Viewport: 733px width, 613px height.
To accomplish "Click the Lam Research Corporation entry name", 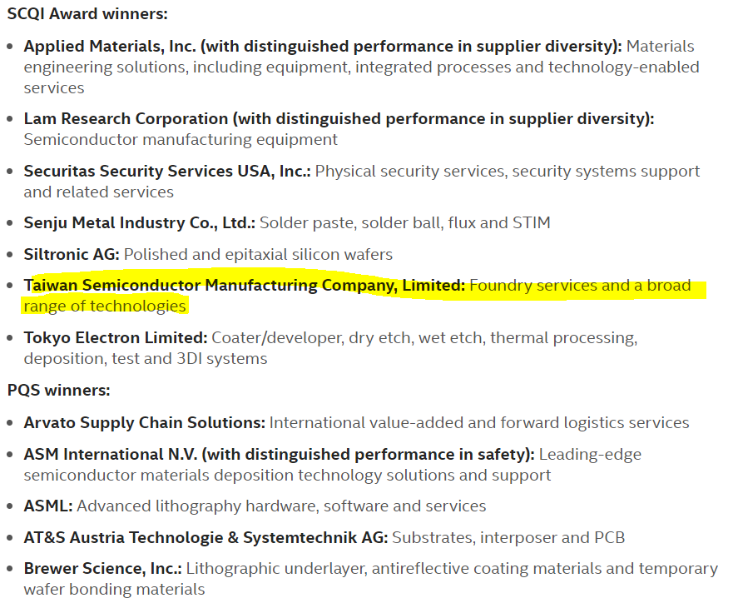I will tap(126, 119).
